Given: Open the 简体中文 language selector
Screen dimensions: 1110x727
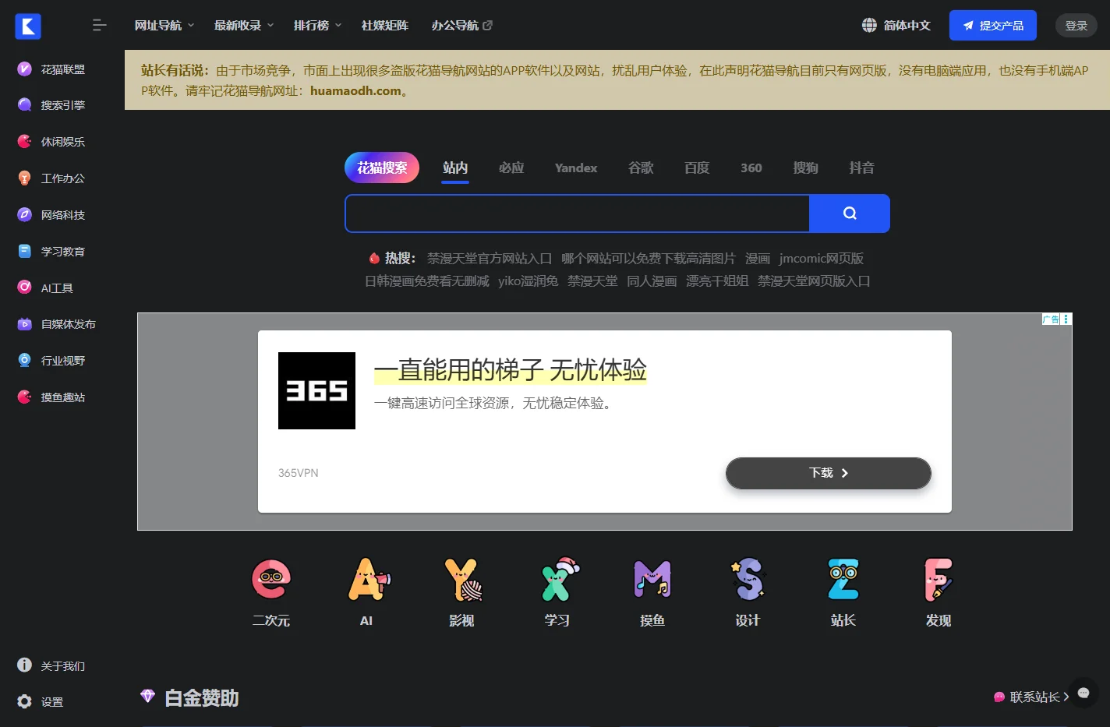Looking at the screenshot, I should [896, 26].
